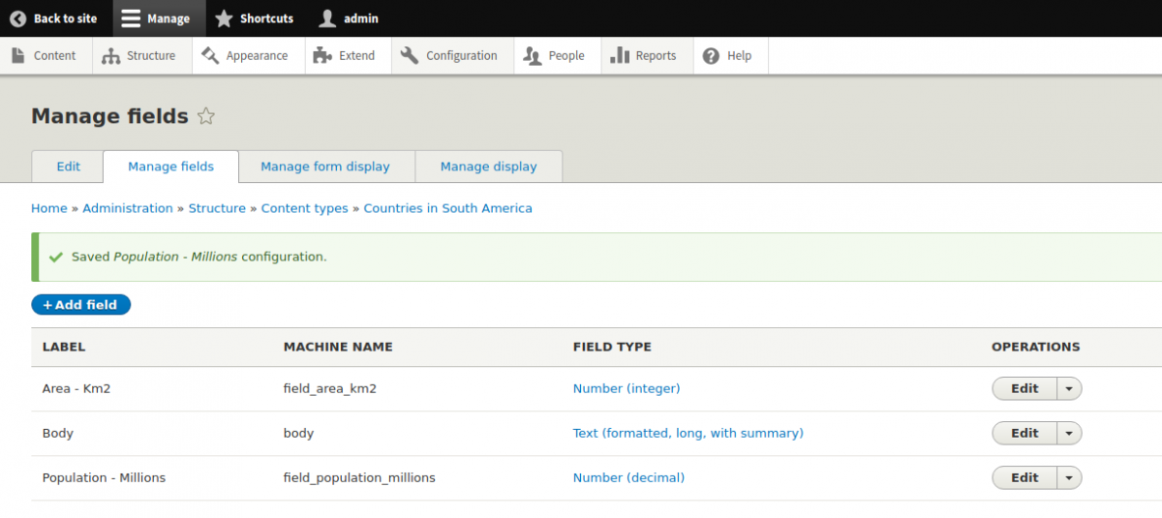Click the Body label cell
The image size is (1162, 518).
point(58,433)
